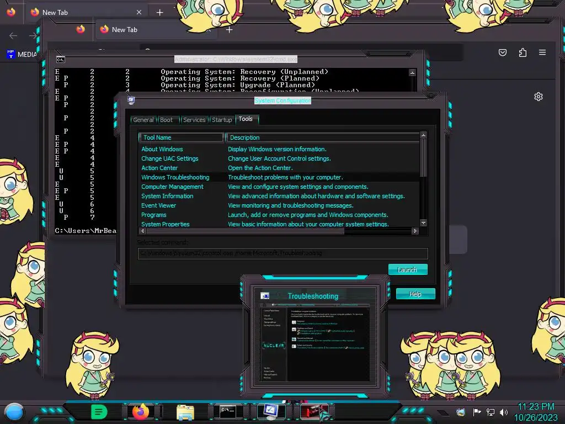Select New Tab tab in front Firefox window
This screenshot has width=565, height=424.
pyautogui.click(x=157, y=30)
